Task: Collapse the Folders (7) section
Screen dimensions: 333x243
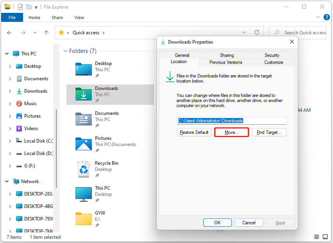Action: [x=65, y=51]
